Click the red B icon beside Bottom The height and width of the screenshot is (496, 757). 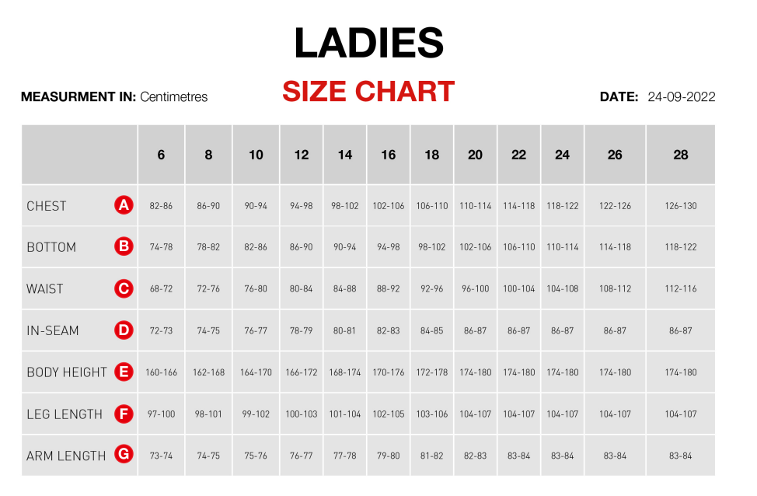(124, 247)
